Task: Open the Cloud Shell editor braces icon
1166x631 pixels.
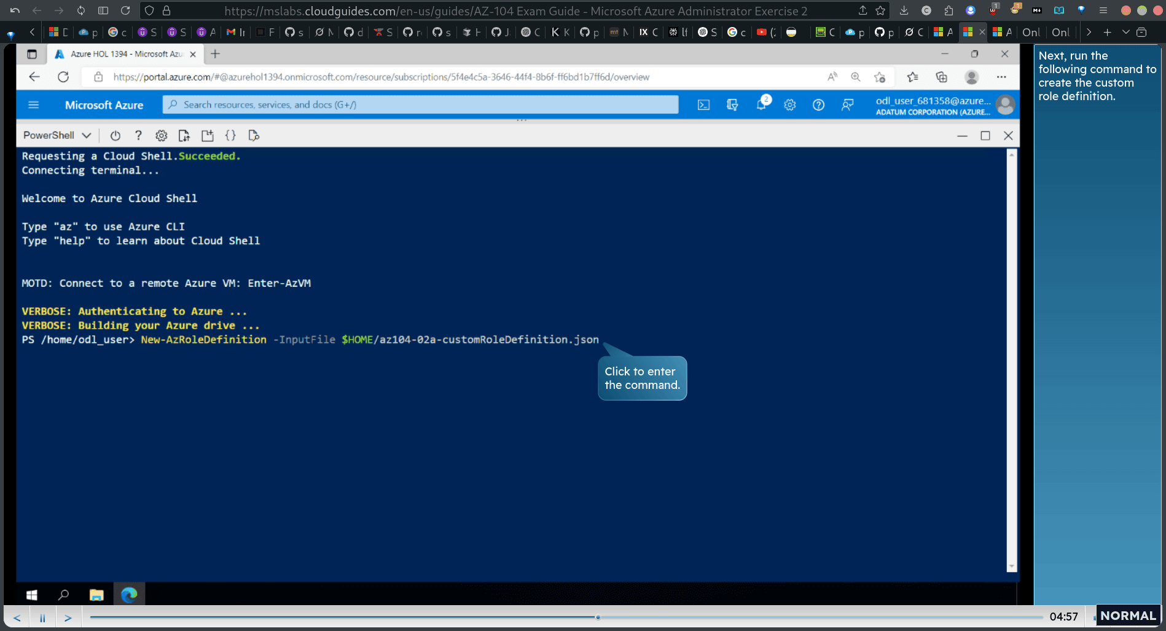Action: [230, 136]
